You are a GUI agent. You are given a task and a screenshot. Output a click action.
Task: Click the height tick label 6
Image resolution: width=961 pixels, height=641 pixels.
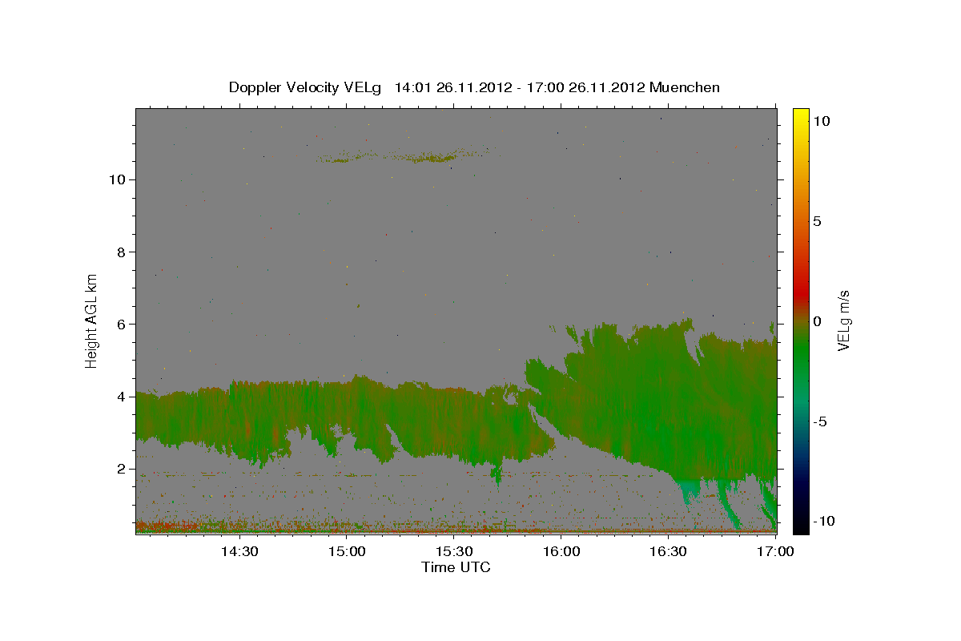click(119, 324)
